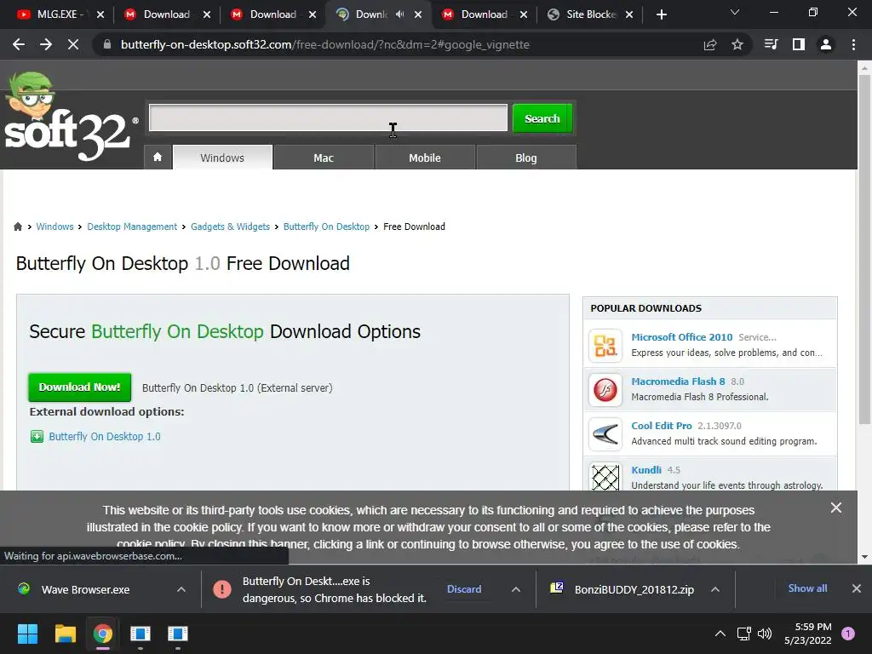Open Cool Edit Pro link
The height and width of the screenshot is (654, 872).
point(661,426)
